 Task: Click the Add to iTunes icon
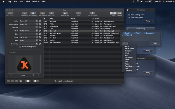pyautogui.click(x=92, y=14)
